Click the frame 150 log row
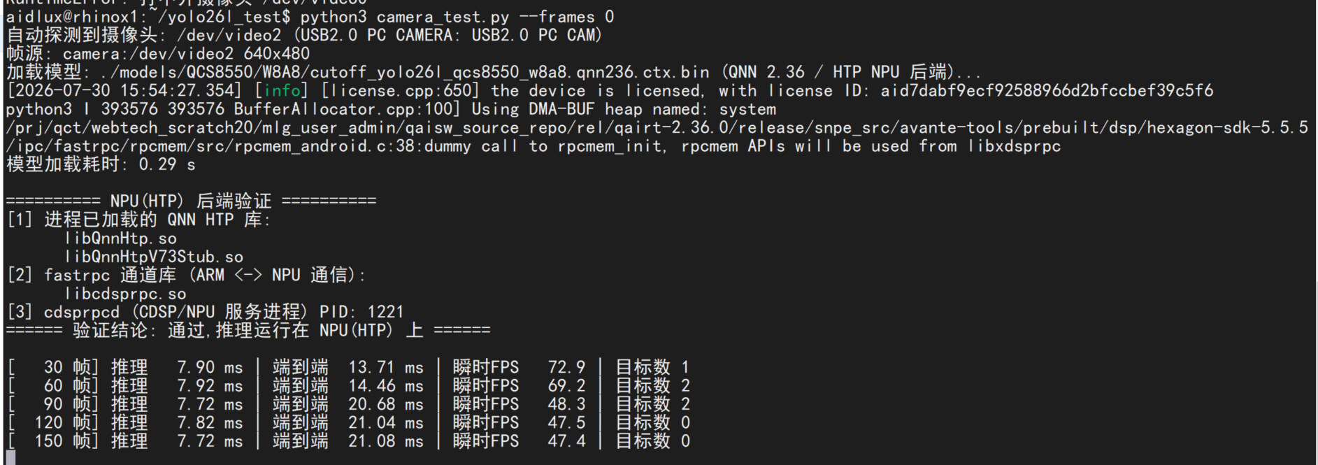The height and width of the screenshot is (465, 1318). (348, 441)
